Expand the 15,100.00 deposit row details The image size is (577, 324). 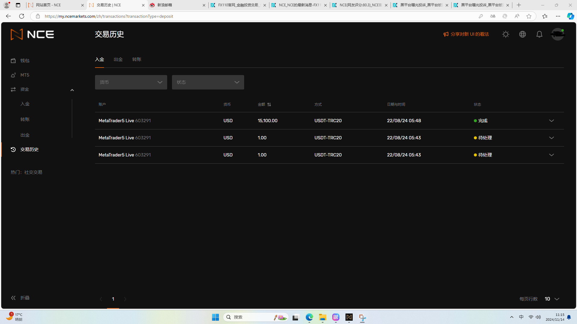click(551, 121)
